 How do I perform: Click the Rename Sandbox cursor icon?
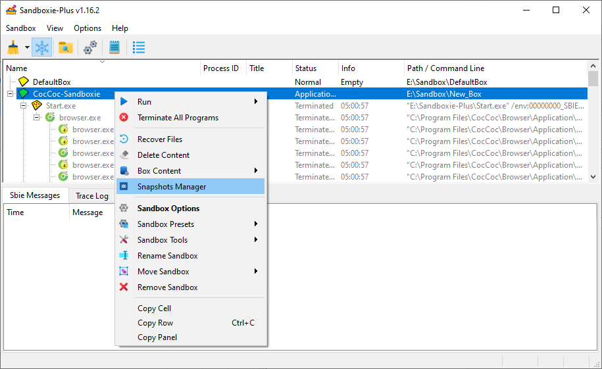[x=124, y=255]
